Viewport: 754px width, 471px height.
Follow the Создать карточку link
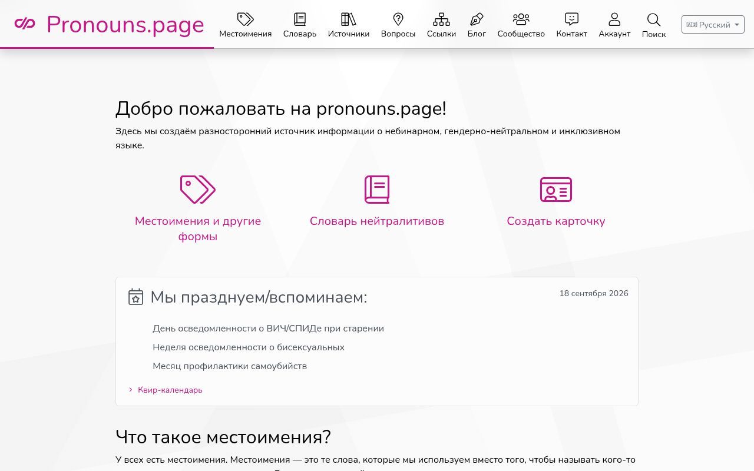coord(556,221)
